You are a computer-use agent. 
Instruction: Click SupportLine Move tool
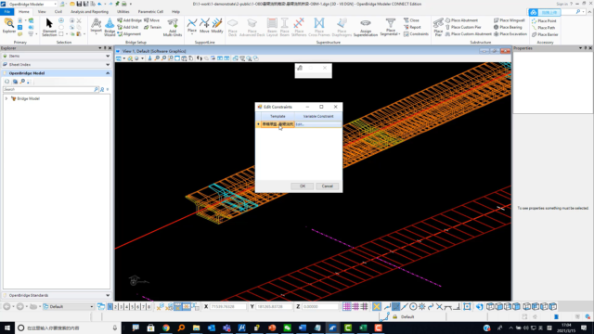click(x=204, y=26)
